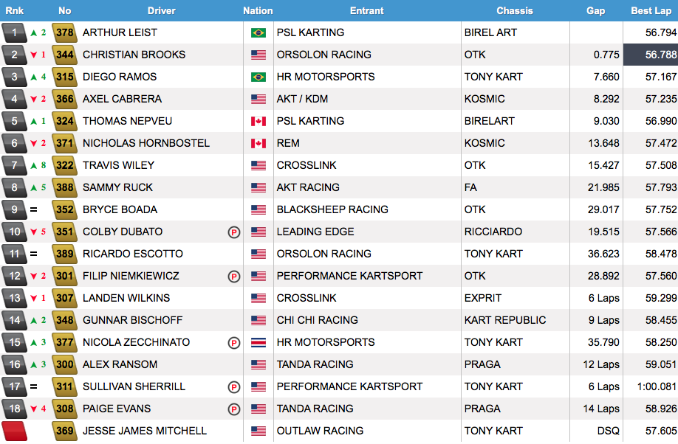Click the Entrant column header
Viewport: 678px width, 444px height.
tap(366, 11)
